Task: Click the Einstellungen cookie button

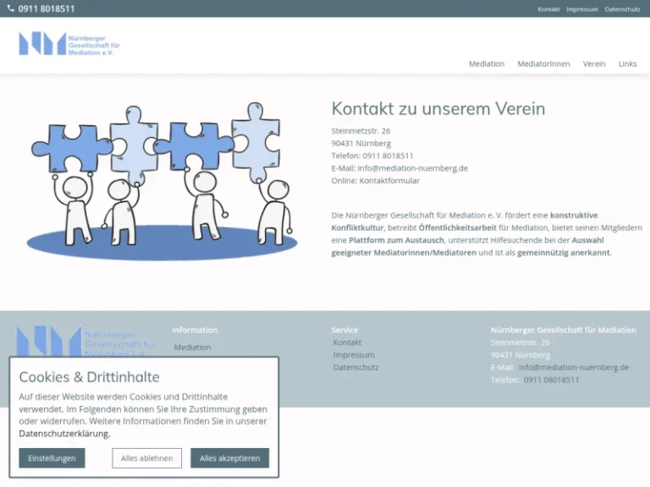Action: (52, 458)
